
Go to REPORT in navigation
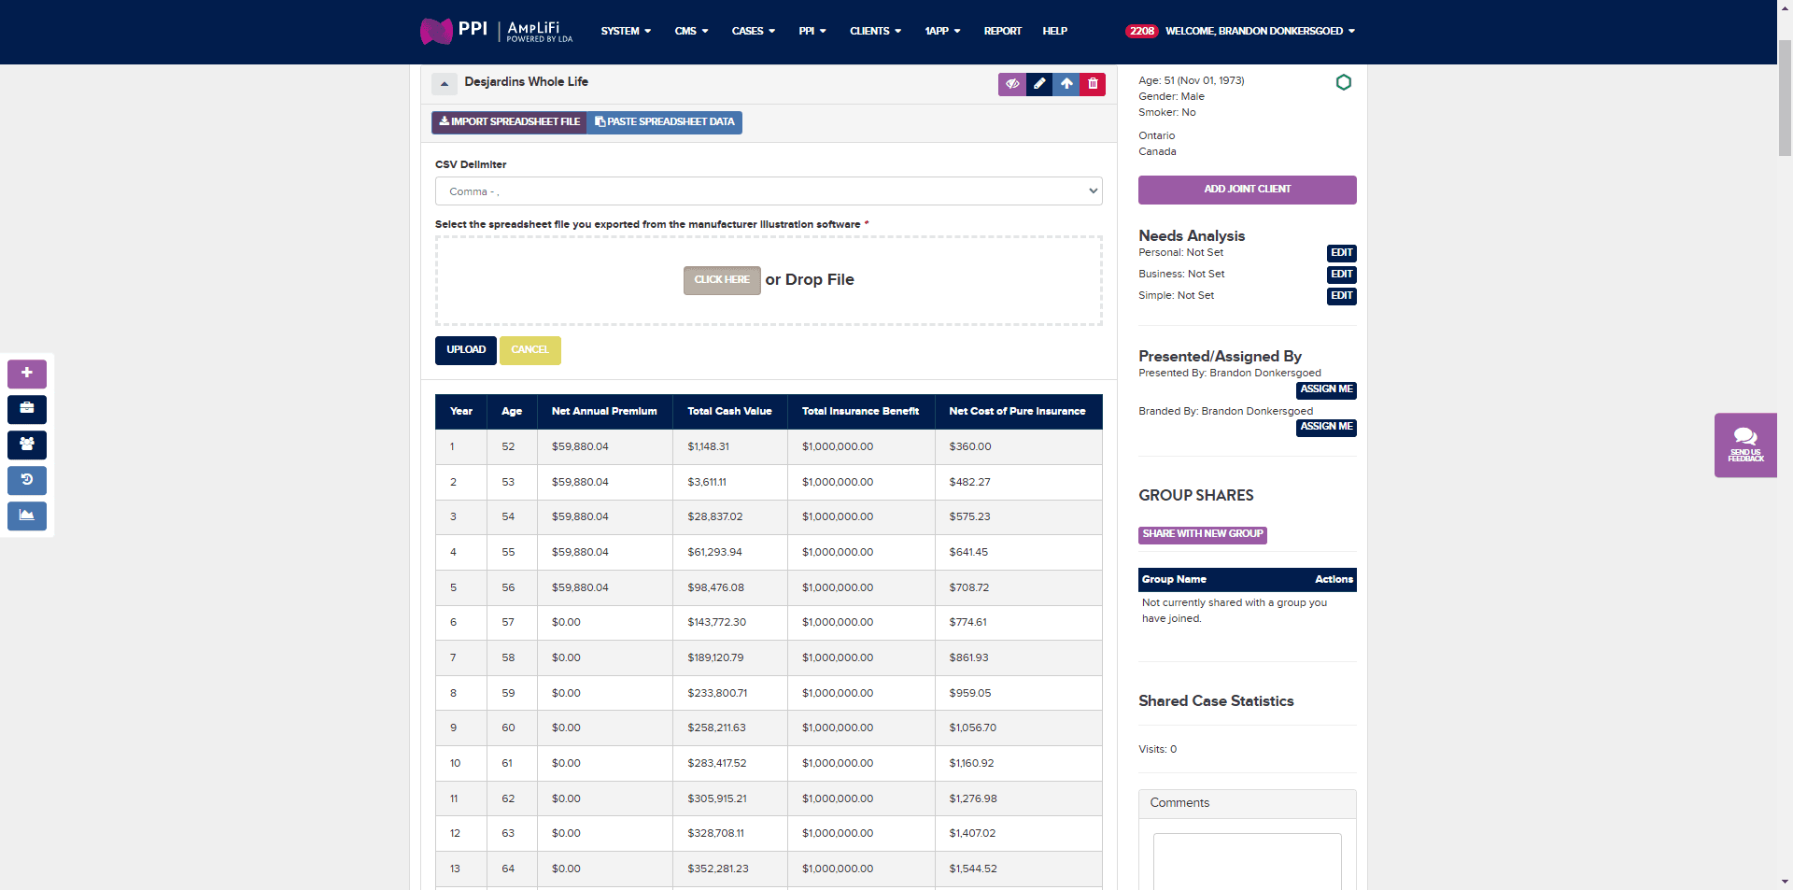click(1002, 31)
